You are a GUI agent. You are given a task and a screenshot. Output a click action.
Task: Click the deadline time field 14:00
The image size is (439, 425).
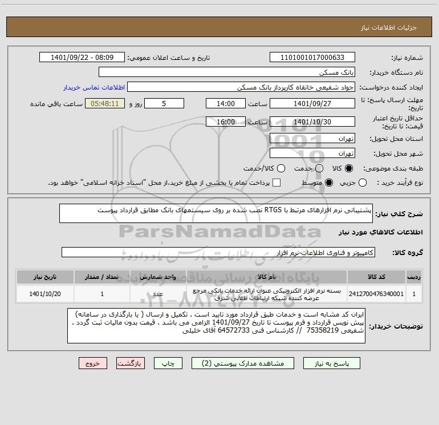click(226, 103)
